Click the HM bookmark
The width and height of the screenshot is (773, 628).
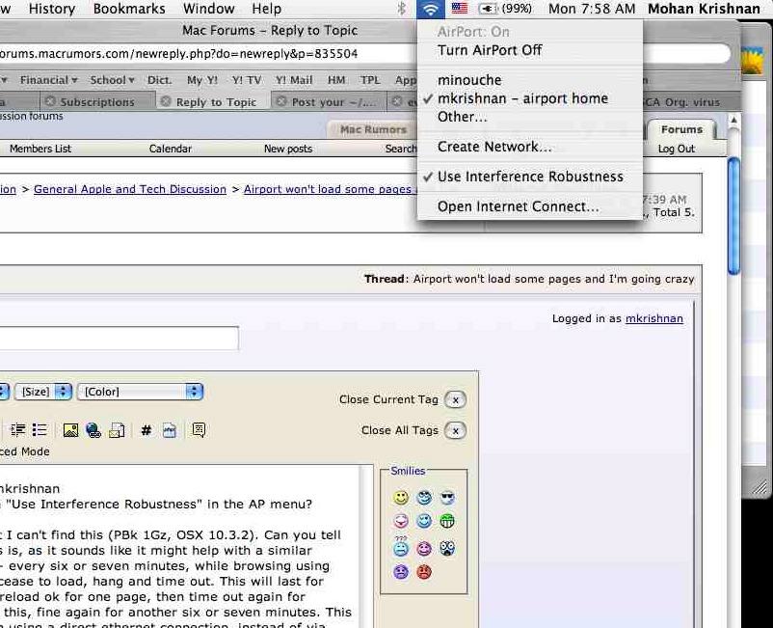point(336,80)
